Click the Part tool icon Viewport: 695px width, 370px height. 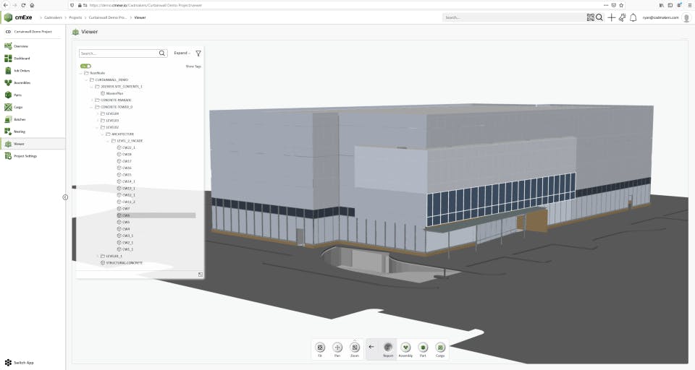click(x=423, y=348)
